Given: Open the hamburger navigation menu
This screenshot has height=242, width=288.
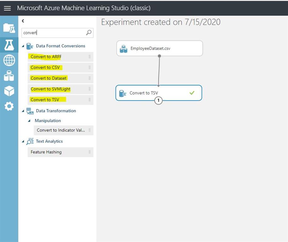Looking at the screenshot, I should pos(7,8).
